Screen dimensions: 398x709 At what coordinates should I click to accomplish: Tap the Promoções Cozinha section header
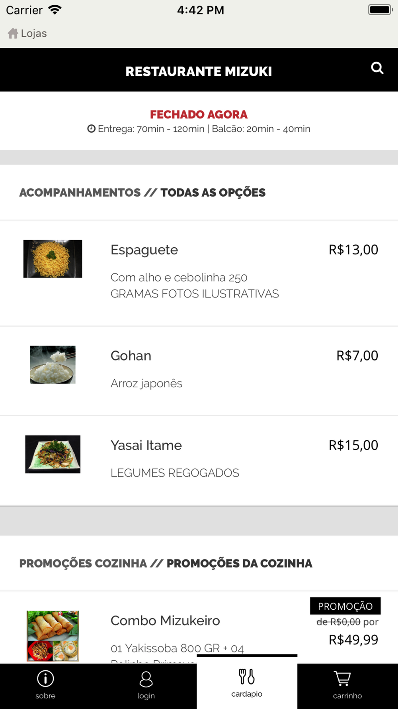pos(166,563)
